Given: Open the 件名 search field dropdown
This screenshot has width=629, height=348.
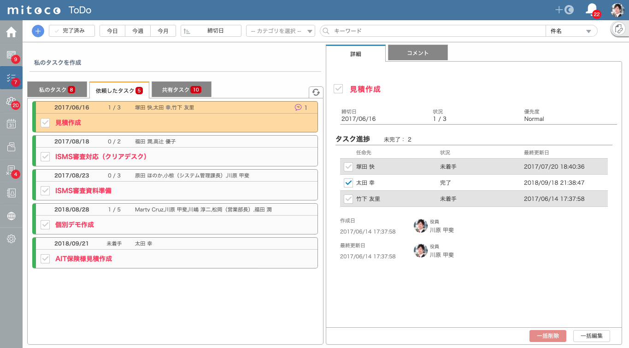Looking at the screenshot, I should (571, 31).
